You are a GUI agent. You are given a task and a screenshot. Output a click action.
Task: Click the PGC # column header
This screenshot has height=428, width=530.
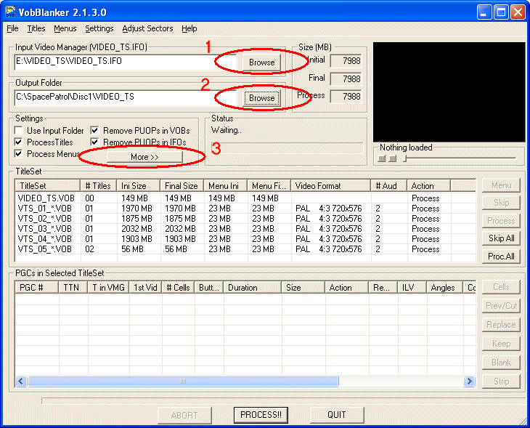coord(37,288)
